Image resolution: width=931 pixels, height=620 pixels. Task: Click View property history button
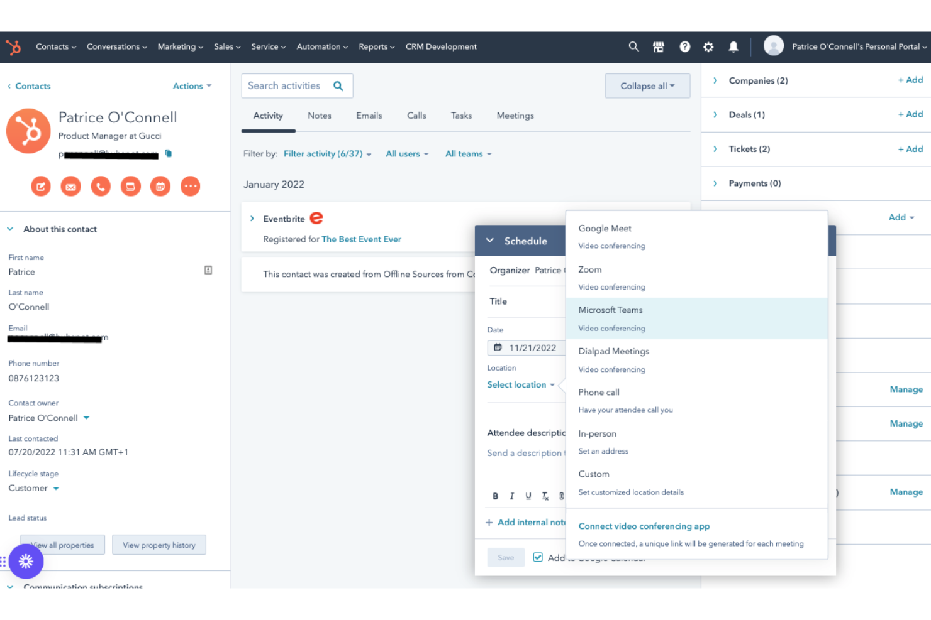tap(159, 545)
